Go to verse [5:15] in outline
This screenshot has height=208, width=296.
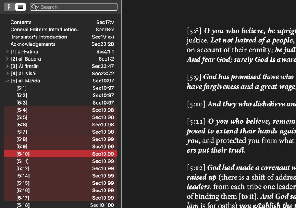60,183
